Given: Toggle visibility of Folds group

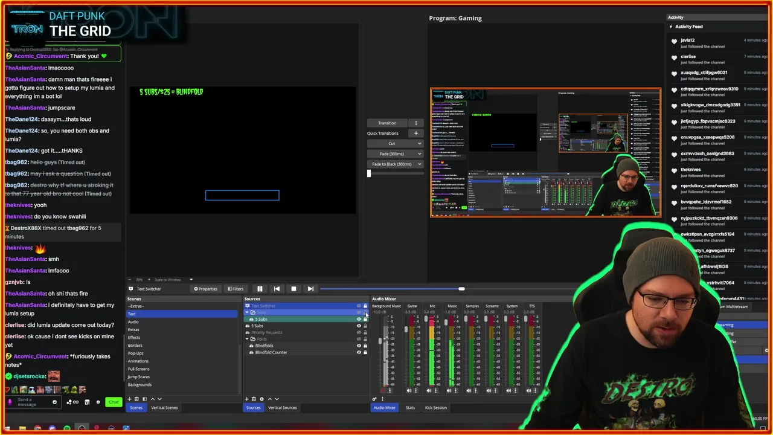Looking at the screenshot, I should click(359, 339).
